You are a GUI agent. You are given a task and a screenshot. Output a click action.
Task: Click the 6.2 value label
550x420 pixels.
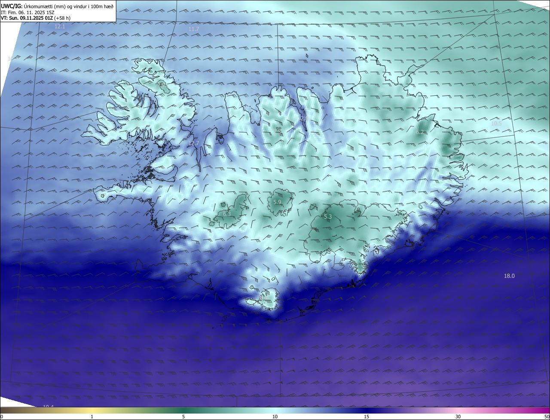coord(420,132)
